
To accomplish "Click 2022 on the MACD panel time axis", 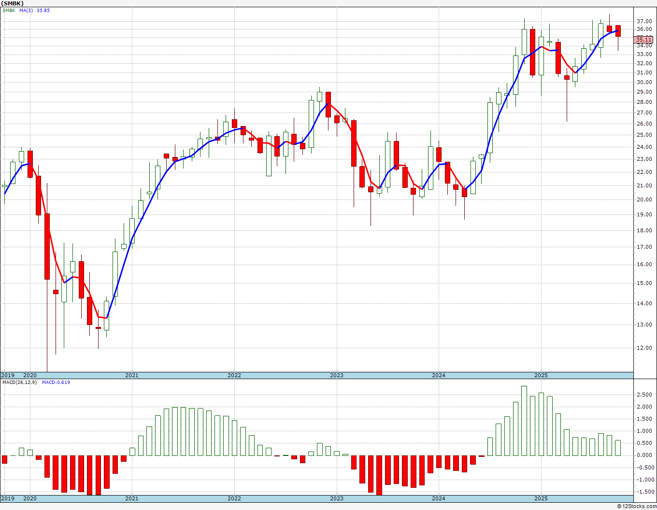I will pyautogui.click(x=234, y=499).
